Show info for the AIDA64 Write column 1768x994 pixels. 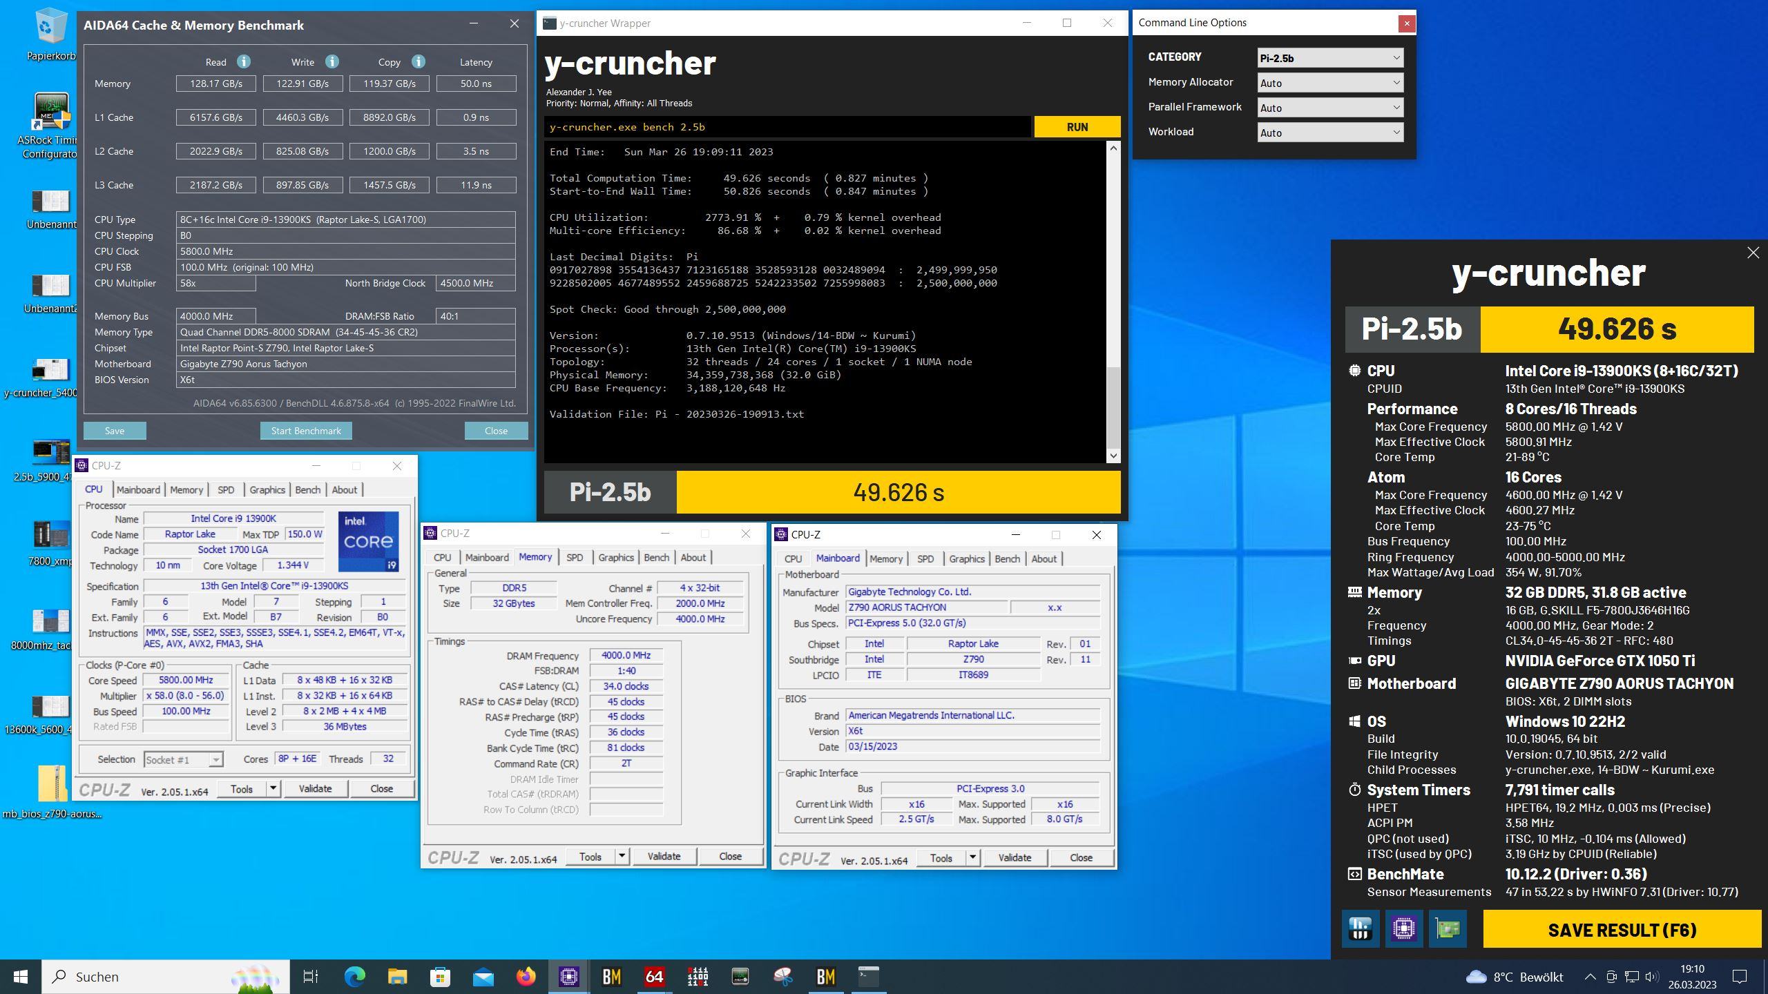331,61
